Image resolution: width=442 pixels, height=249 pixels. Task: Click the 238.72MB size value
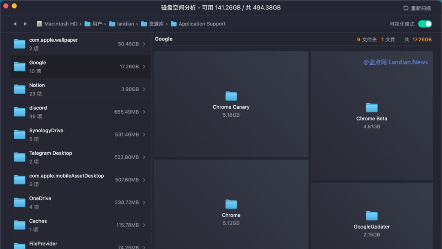127,202
